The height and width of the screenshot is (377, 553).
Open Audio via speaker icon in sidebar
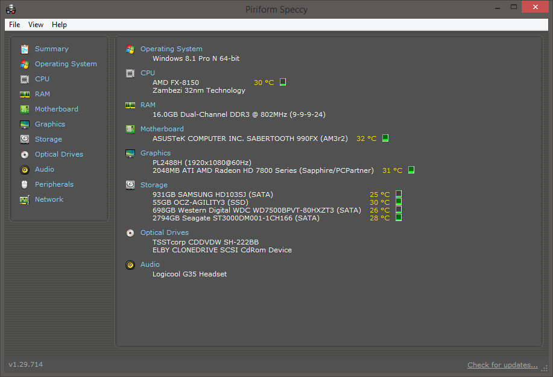[x=25, y=169]
